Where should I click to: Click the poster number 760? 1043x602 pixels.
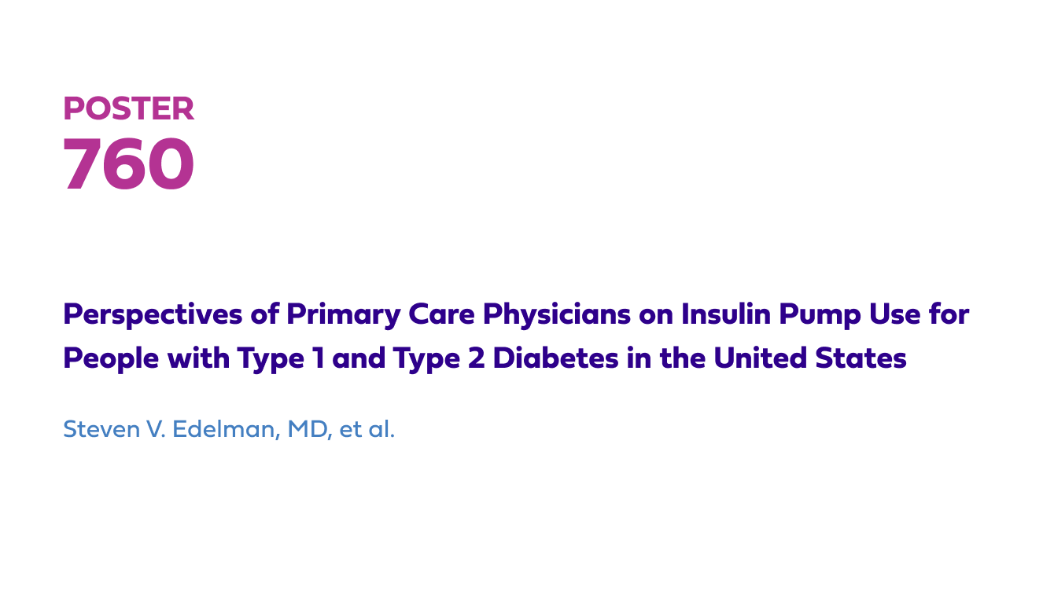tap(128, 164)
